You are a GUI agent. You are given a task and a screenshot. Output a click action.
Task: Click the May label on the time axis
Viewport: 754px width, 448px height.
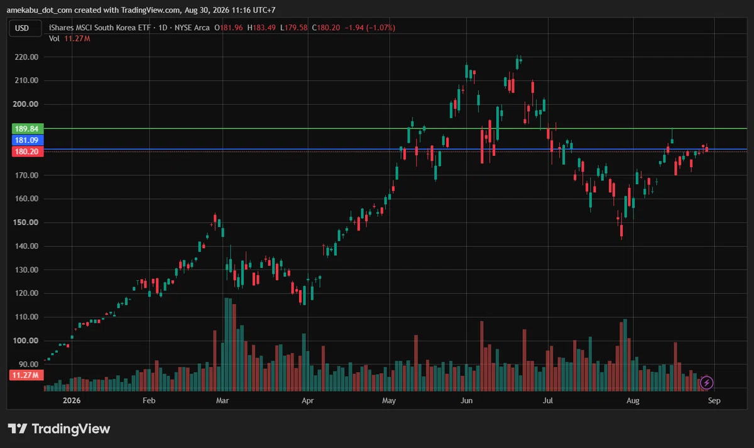point(389,400)
